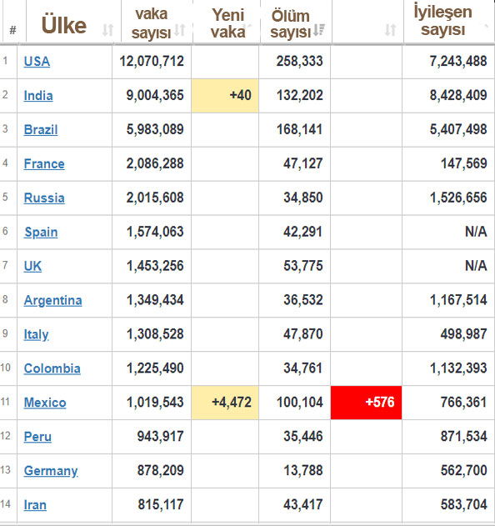Sort by Ülke column arrows icon
The height and width of the screenshot is (526, 495).
tap(107, 30)
